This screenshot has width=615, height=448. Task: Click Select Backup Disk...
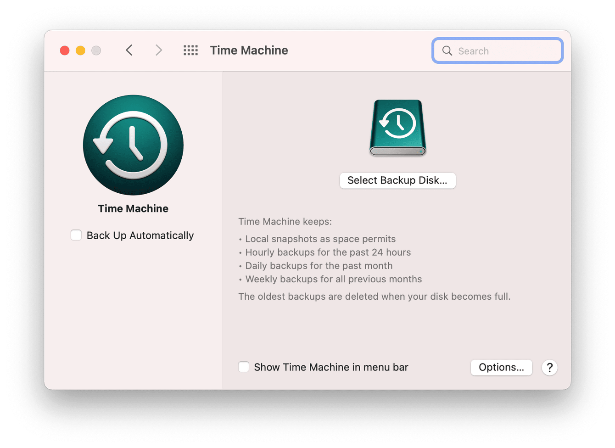tap(397, 180)
